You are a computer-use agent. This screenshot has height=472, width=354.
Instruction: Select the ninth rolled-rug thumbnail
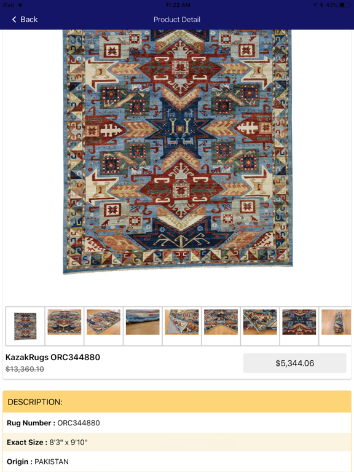(336, 326)
